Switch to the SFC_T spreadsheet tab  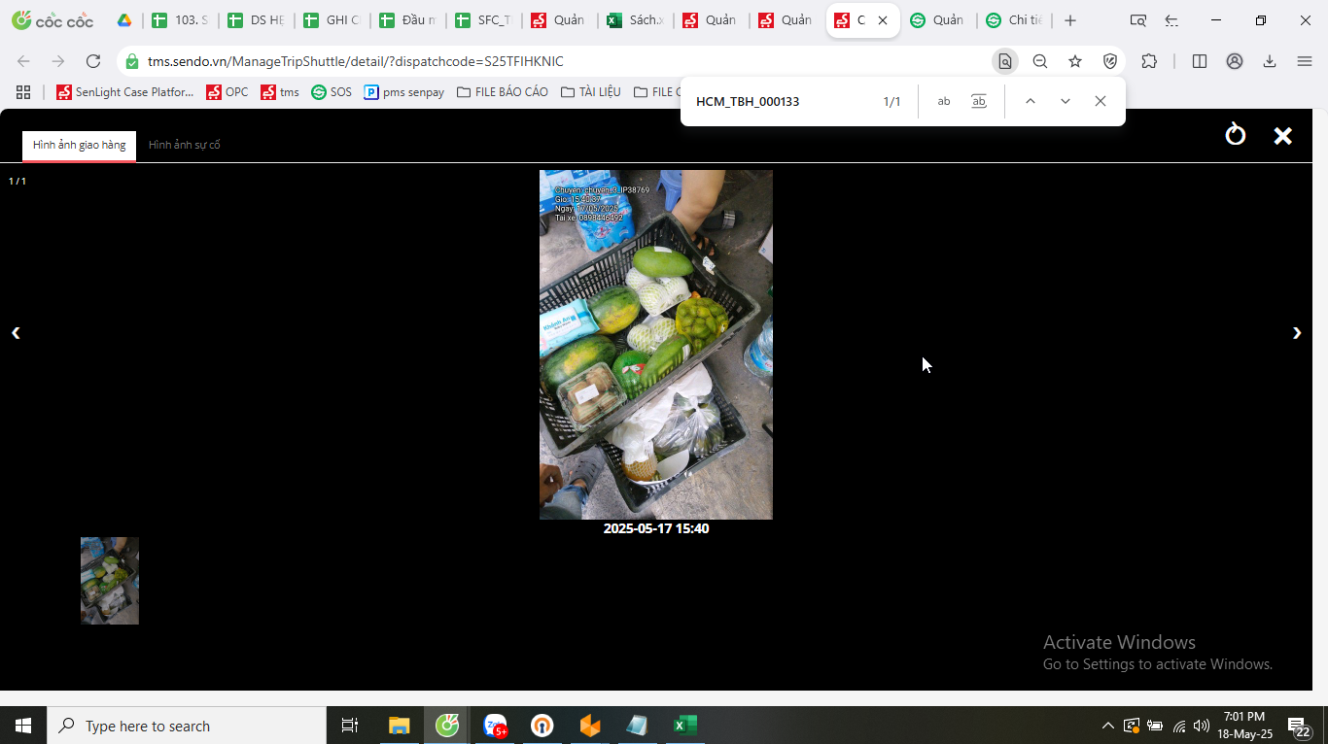coord(484,20)
